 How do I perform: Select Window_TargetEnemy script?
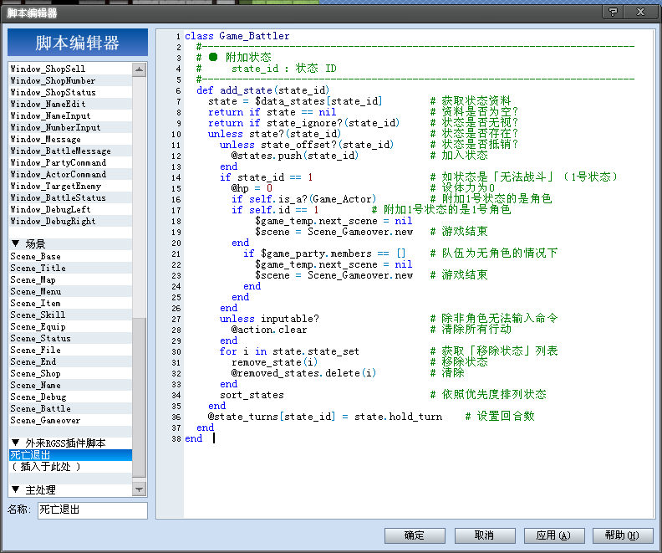(x=70, y=186)
